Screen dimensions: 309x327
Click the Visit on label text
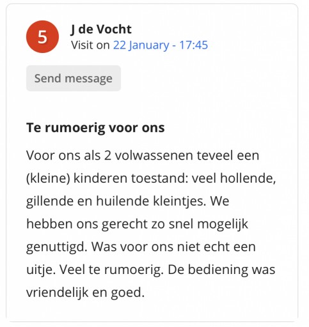(x=90, y=45)
